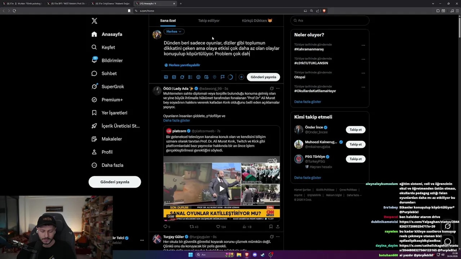This screenshot has width=461, height=259.
Task: Follow Muhoozi Kainerugaba
Action: click(x=355, y=144)
